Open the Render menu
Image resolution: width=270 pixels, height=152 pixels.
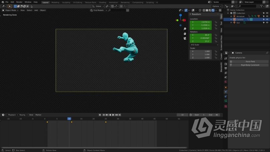(x=19, y=2)
